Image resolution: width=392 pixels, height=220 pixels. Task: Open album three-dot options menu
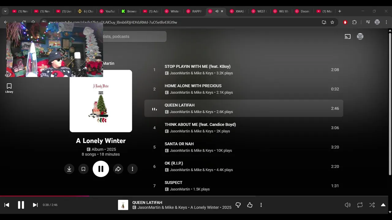tap(132, 169)
